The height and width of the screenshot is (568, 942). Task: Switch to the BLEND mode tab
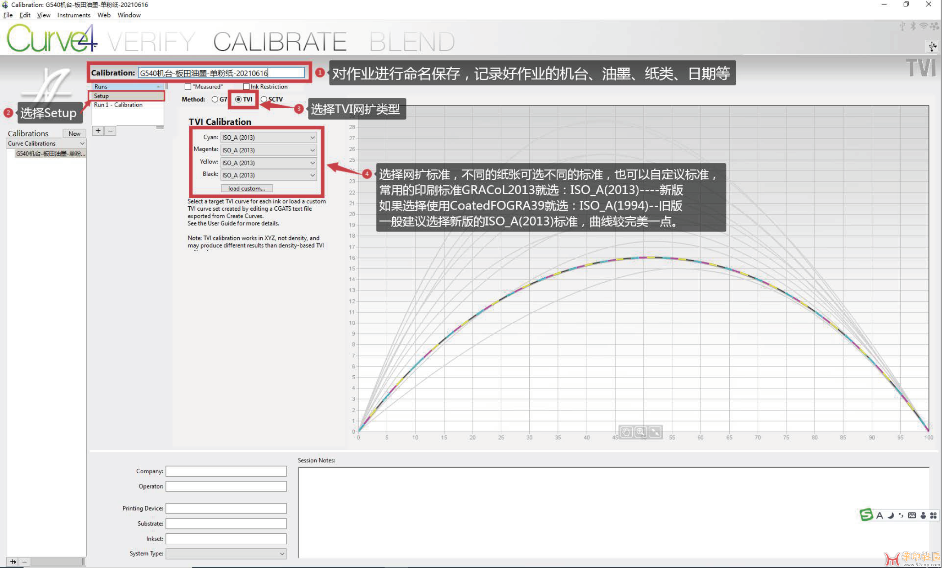point(412,42)
